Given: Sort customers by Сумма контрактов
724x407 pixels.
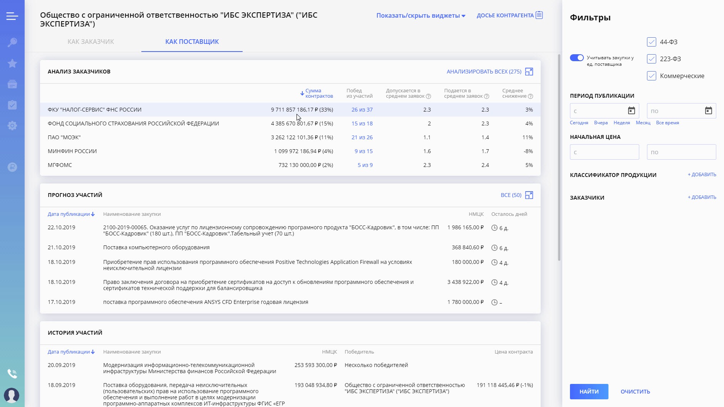Looking at the screenshot, I should pyautogui.click(x=317, y=93).
